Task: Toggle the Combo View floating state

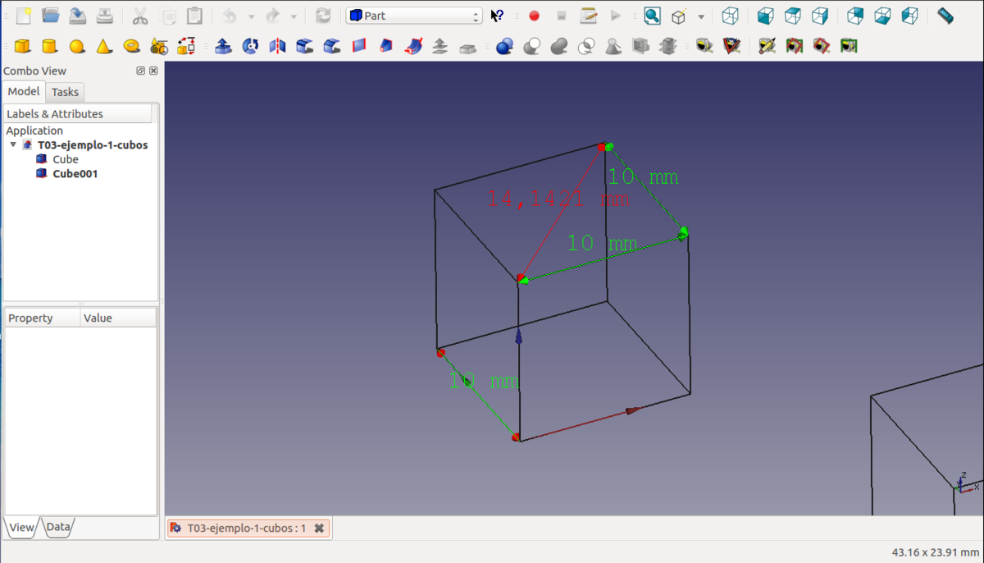Action: click(141, 71)
